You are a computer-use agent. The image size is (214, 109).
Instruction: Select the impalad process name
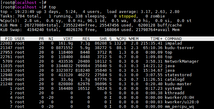click(173, 43)
